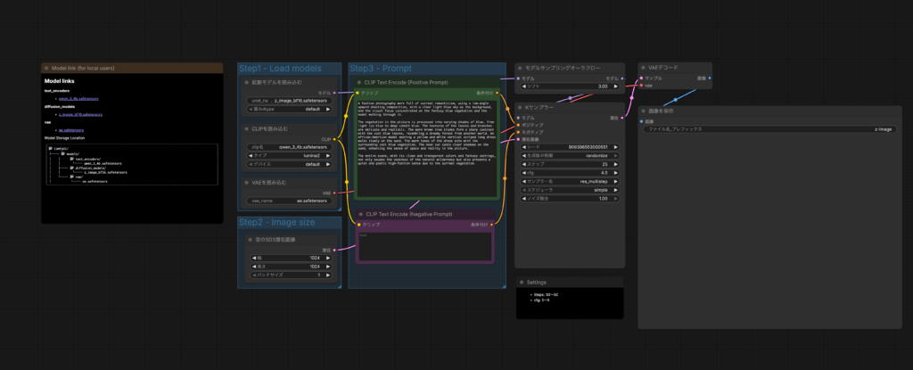Viewport: 913px width, 370px height.
Task: Click the filename prefix field showing z-image
Action: point(769,129)
